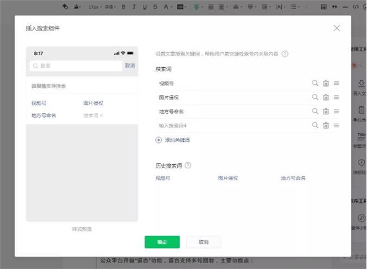The image size is (367, 269).
Task: Toggle italic formatting (I)
Action: (x=134, y=7)
